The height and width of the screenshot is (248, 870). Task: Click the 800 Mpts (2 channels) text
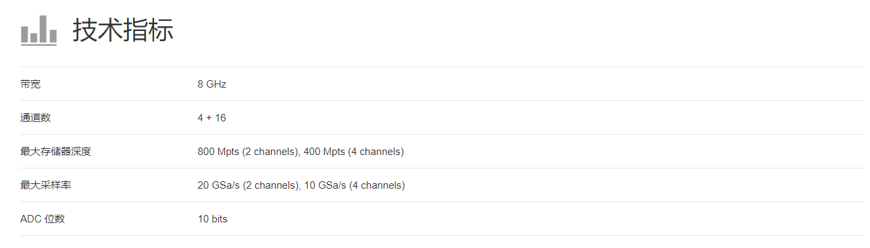pyautogui.click(x=249, y=152)
